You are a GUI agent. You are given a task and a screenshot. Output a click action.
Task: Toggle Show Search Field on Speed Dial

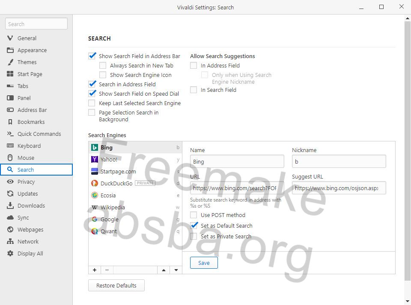[92, 94]
